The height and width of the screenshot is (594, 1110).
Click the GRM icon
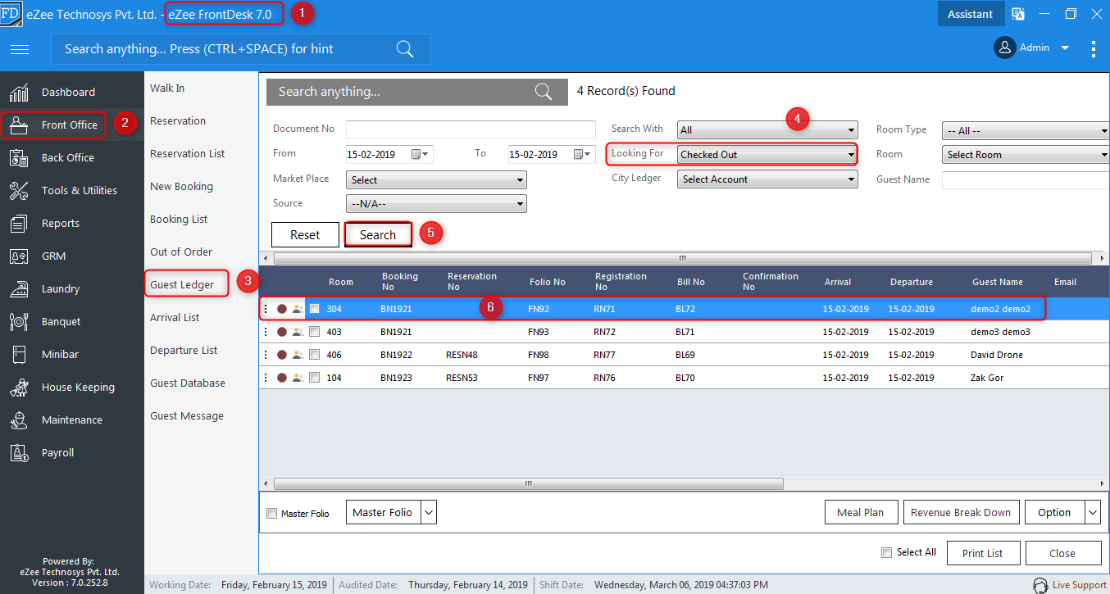[19, 256]
